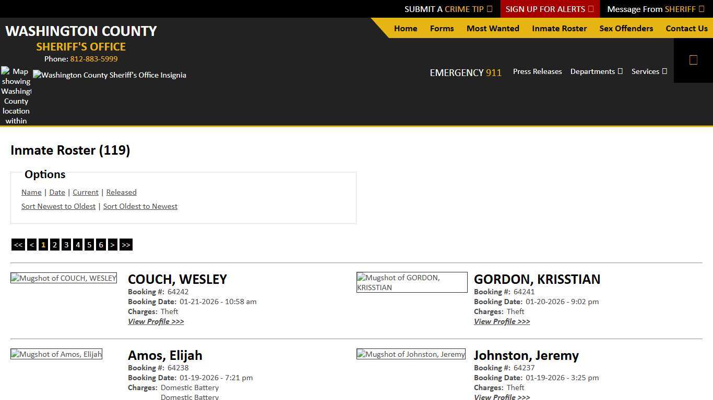Jump to roster page 4

click(x=77, y=244)
